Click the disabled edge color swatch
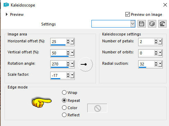The height and width of the screenshot is (126, 169). (97, 108)
